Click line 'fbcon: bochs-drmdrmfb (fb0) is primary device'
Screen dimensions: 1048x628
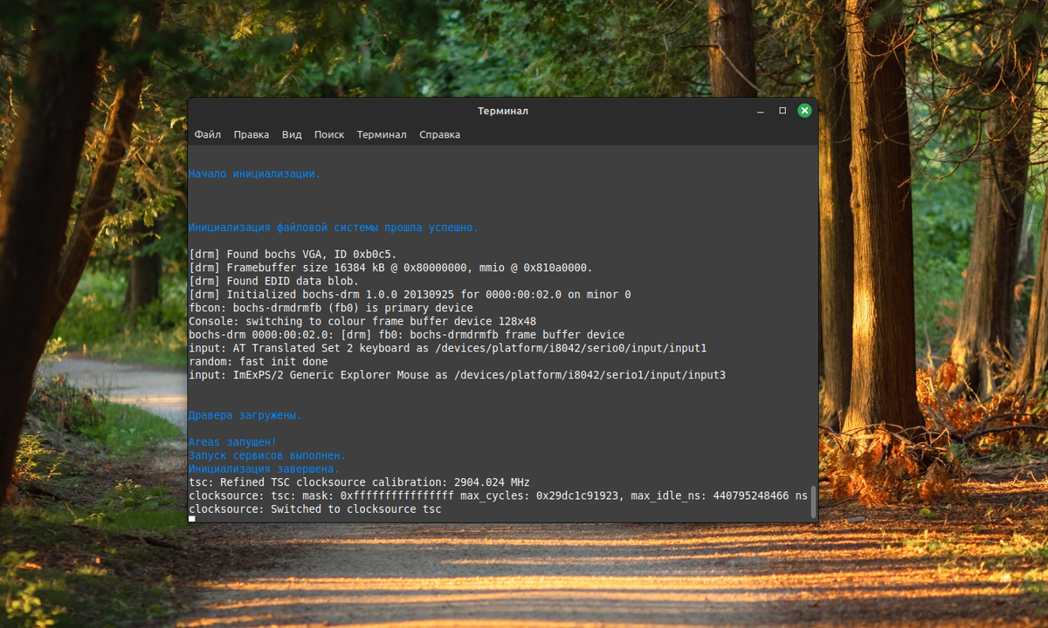click(x=331, y=308)
